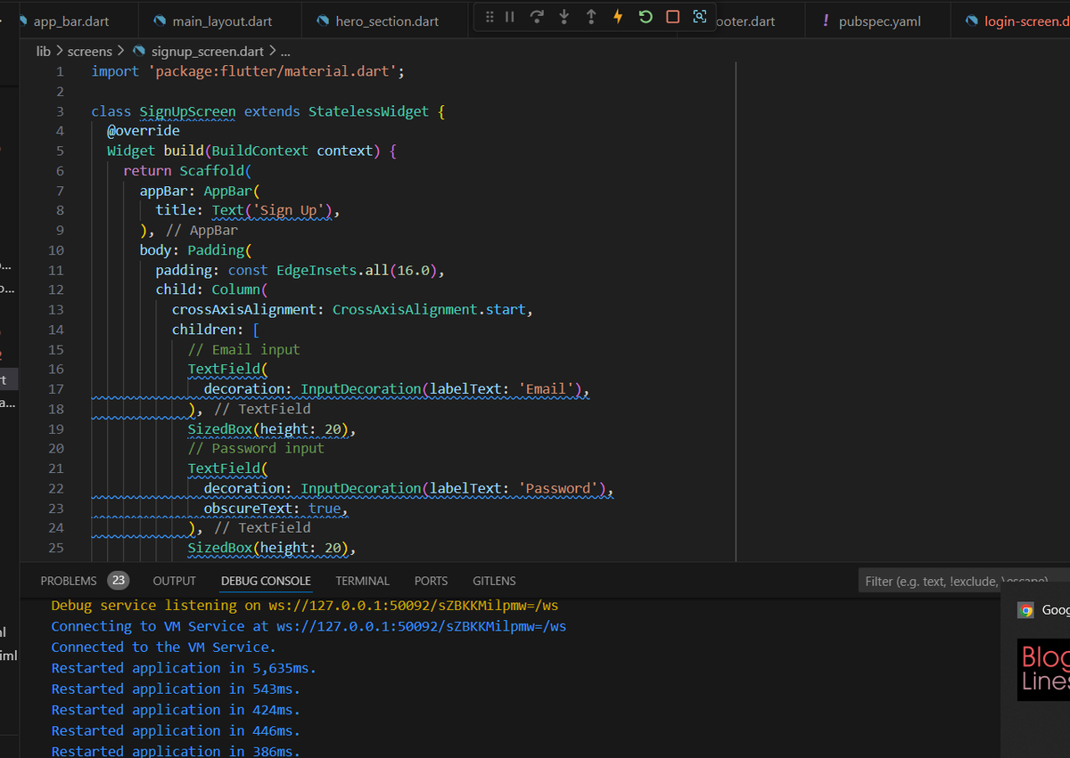Click the 'screens' breadcrumb segment

click(90, 52)
